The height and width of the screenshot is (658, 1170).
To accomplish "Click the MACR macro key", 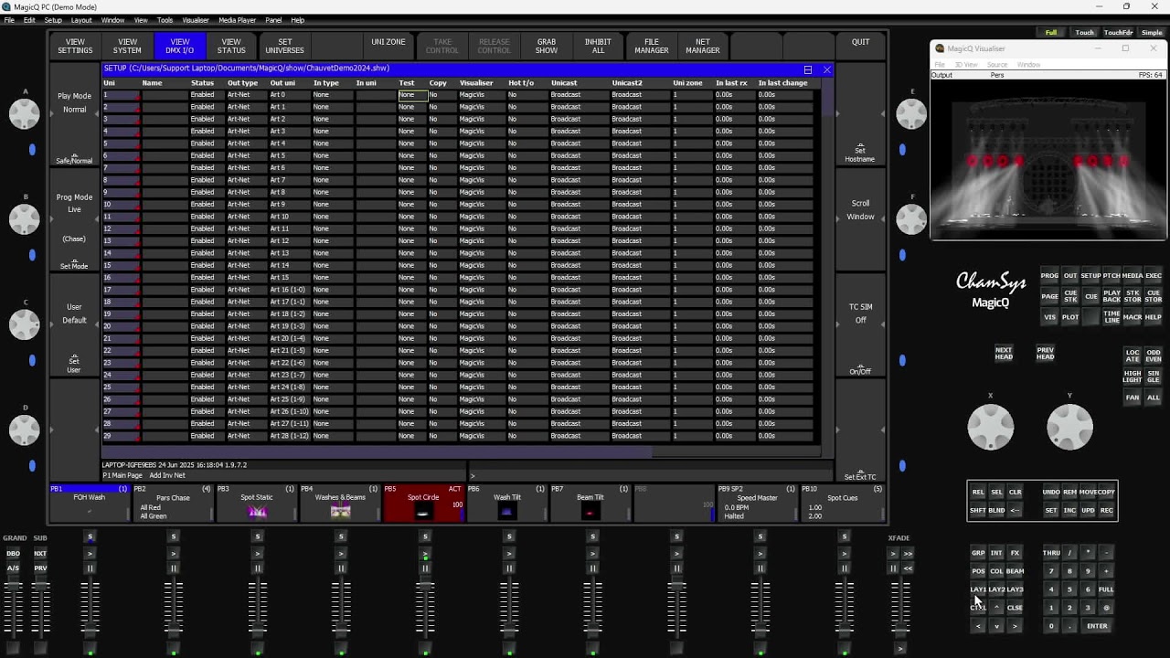I will click(x=1133, y=317).
